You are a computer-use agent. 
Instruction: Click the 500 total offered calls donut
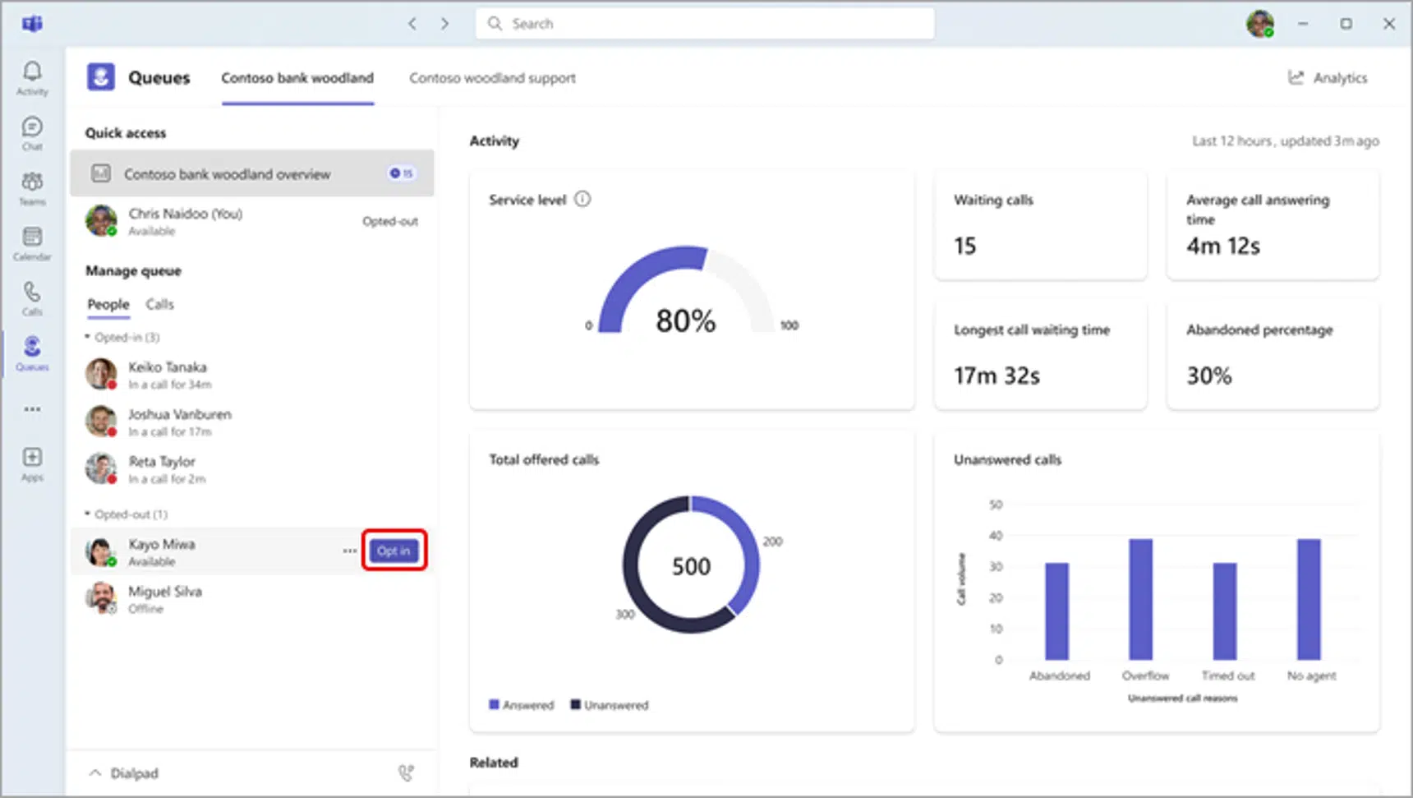click(x=691, y=565)
